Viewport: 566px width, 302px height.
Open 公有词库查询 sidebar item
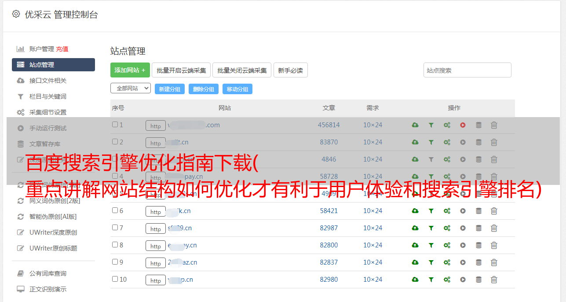click(x=48, y=273)
